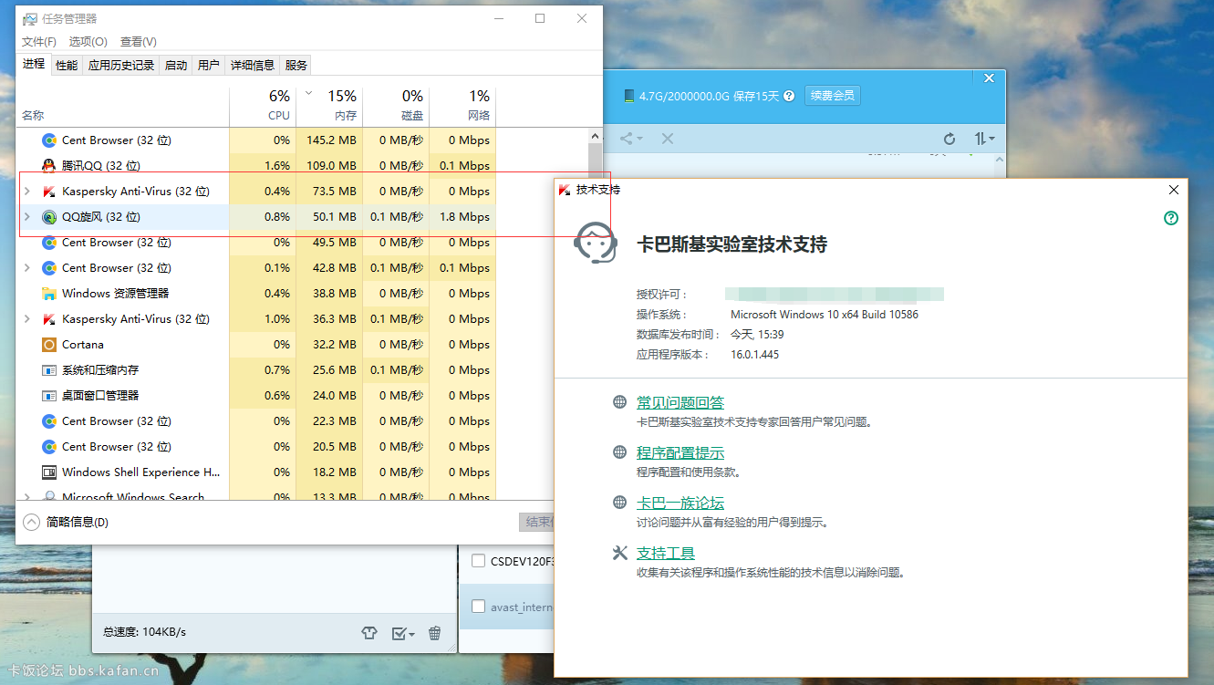
Task: Open the share dropdown in QQ旋风 toolbar
Action: tap(631, 139)
